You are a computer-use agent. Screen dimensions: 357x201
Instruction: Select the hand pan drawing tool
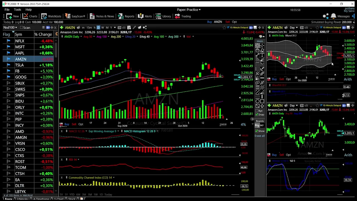257,50
